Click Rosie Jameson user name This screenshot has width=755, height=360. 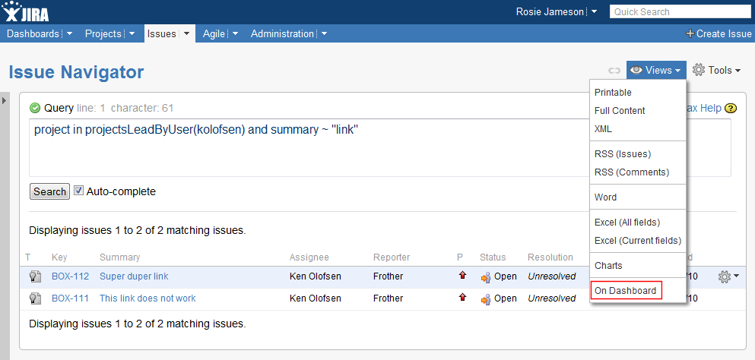click(x=550, y=11)
